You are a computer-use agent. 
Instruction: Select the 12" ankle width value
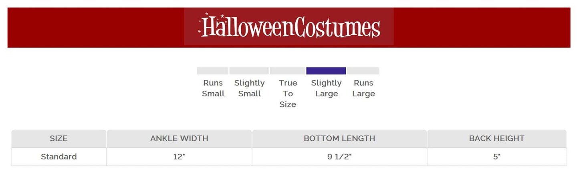point(179,157)
